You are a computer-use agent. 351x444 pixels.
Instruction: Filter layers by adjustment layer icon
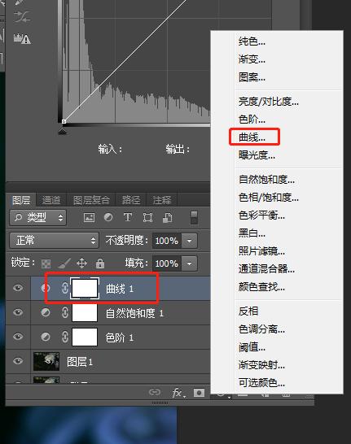pyautogui.click(x=108, y=217)
